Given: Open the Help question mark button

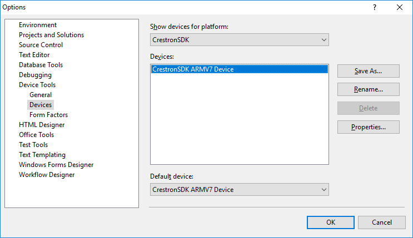Looking at the screenshot, I should [x=375, y=7].
